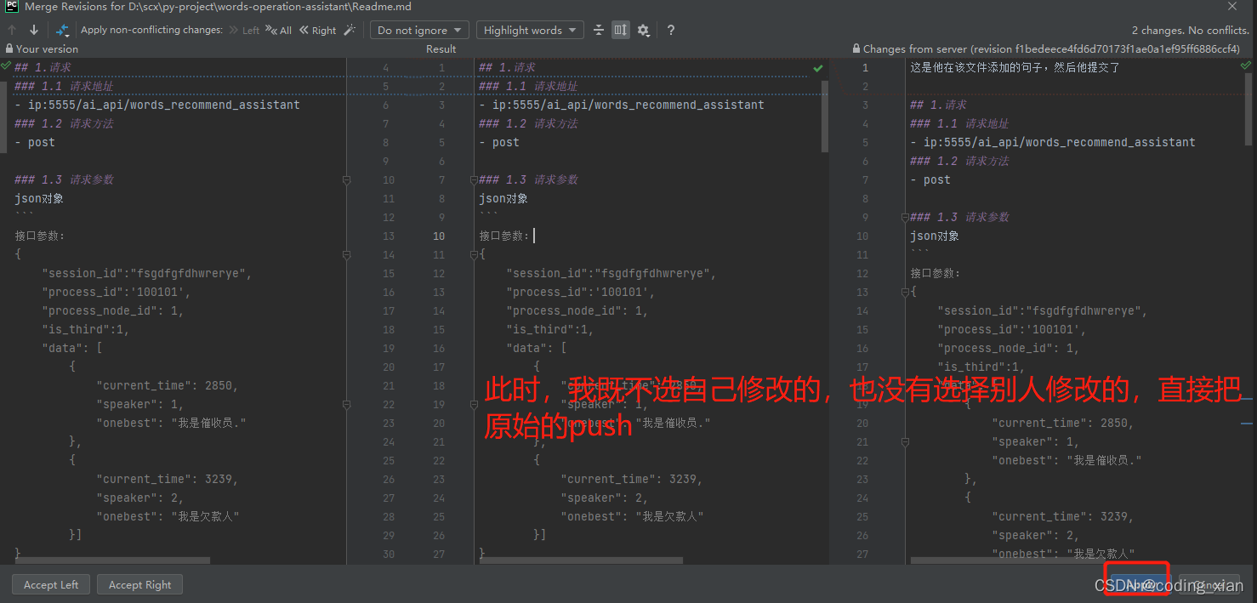Go to next difference arrow
This screenshot has height=603, width=1257.
[x=34, y=30]
